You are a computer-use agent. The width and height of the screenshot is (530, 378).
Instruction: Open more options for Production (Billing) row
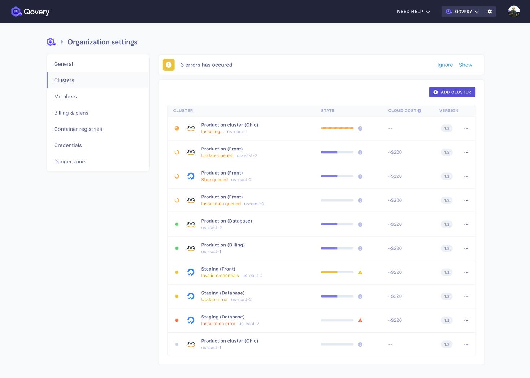(466, 248)
